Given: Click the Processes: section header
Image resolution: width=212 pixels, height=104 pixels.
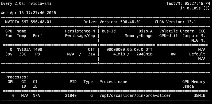Looking at the screenshot, I should tap(17, 77).
